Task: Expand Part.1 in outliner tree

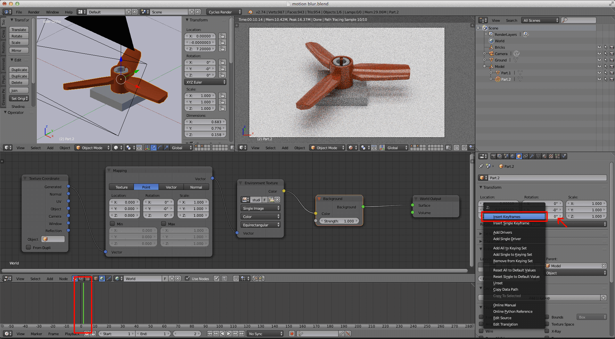Action: [x=491, y=73]
